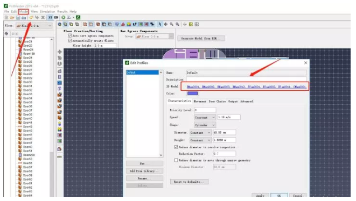Select the zoom window magnifier tool

click(178, 24)
